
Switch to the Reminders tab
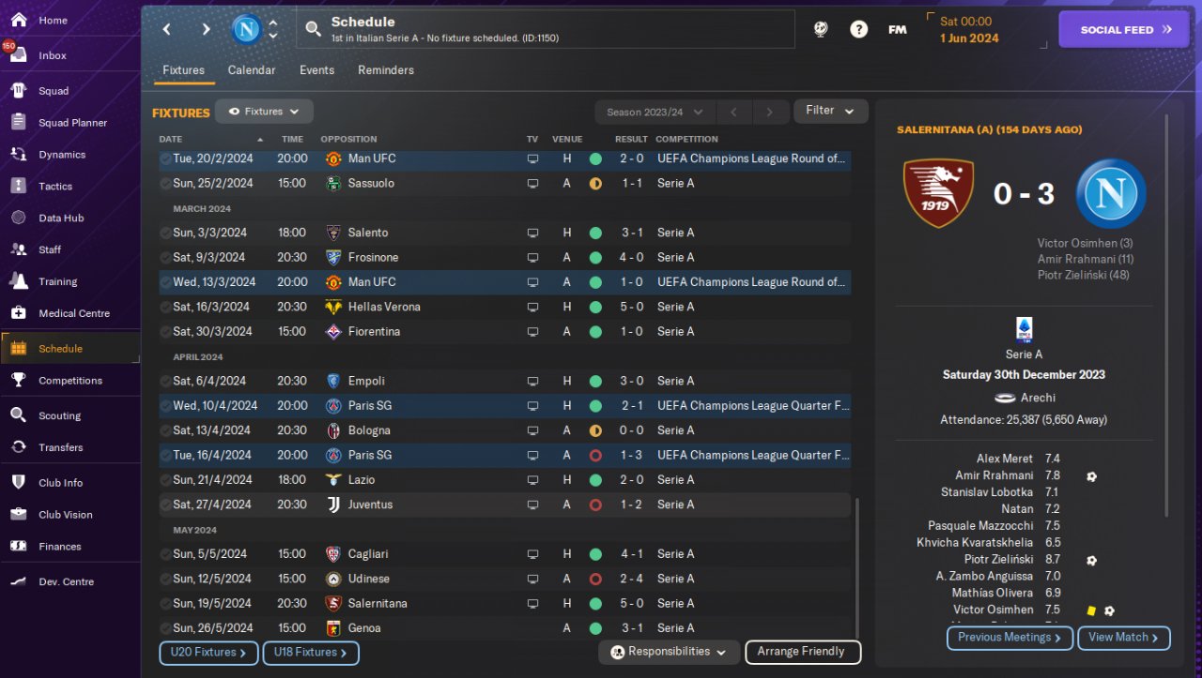point(385,70)
